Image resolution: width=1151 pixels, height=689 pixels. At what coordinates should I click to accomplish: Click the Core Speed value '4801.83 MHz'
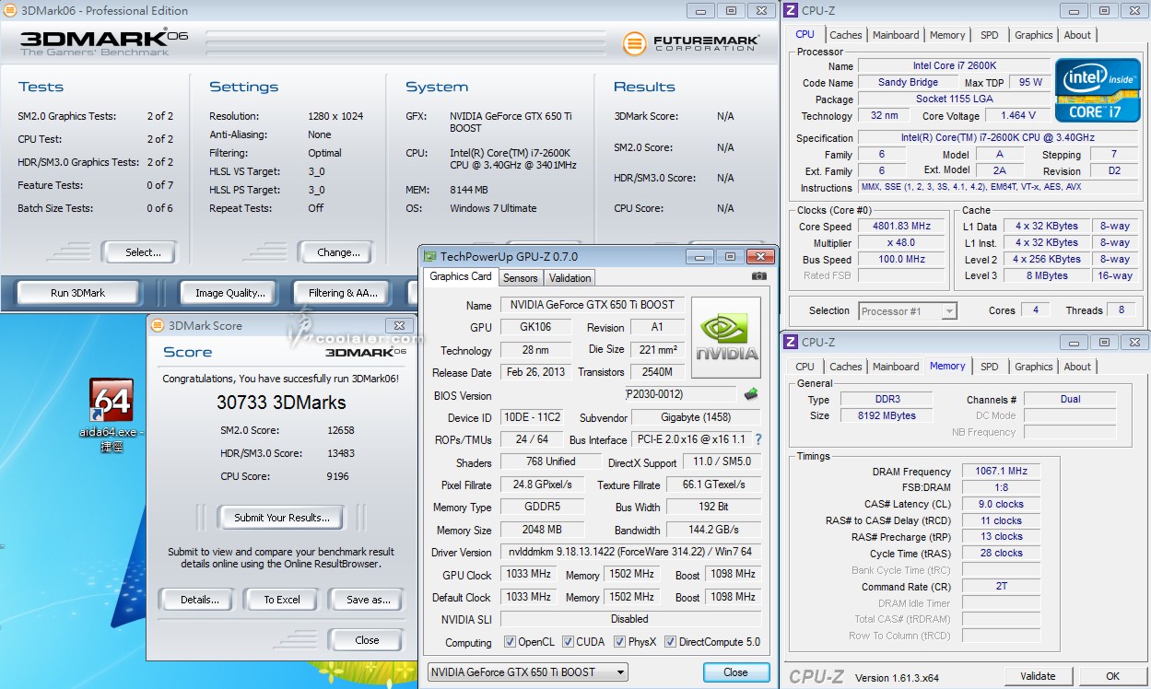click(x=902, y=226)
